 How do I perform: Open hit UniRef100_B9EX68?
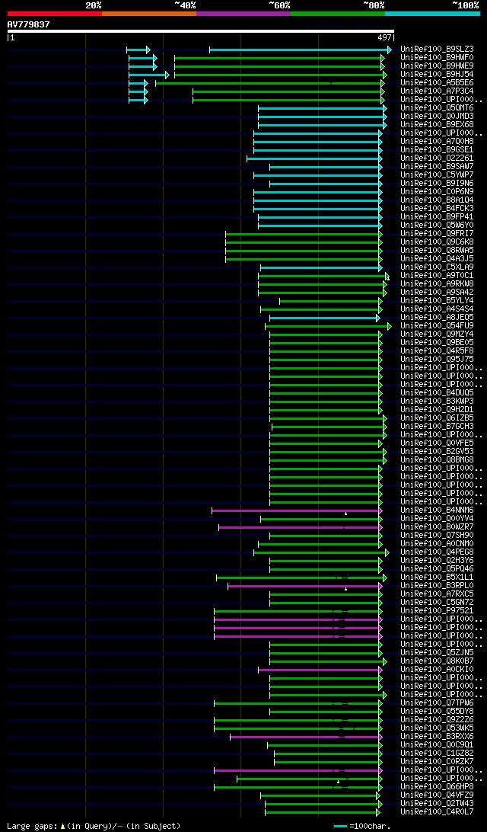click(437, 125)
